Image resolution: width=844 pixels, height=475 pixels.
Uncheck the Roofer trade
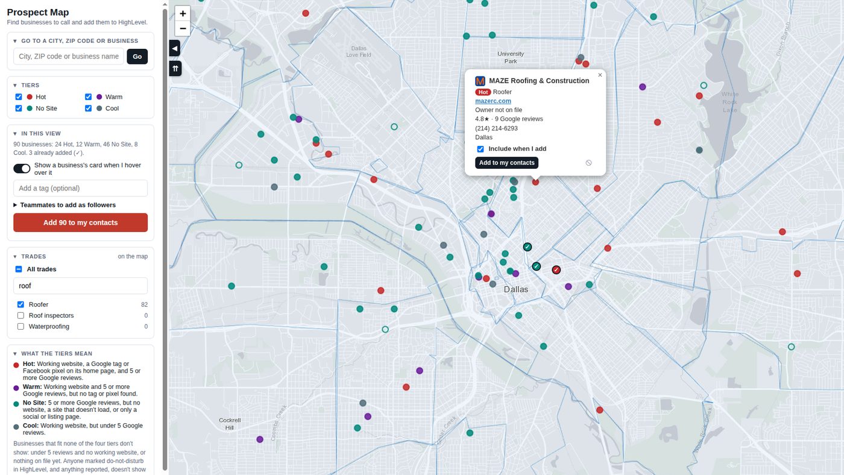pyautogui.click(x=21, y=304)
